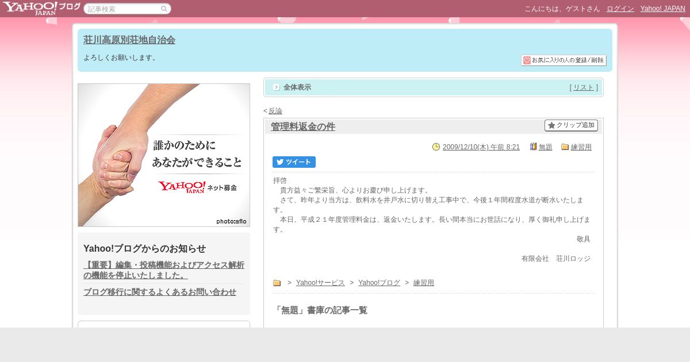
Task: Click the greeting text こんにちは、ゲストさん
Action: pyautogui.click(x=562, y=9)
